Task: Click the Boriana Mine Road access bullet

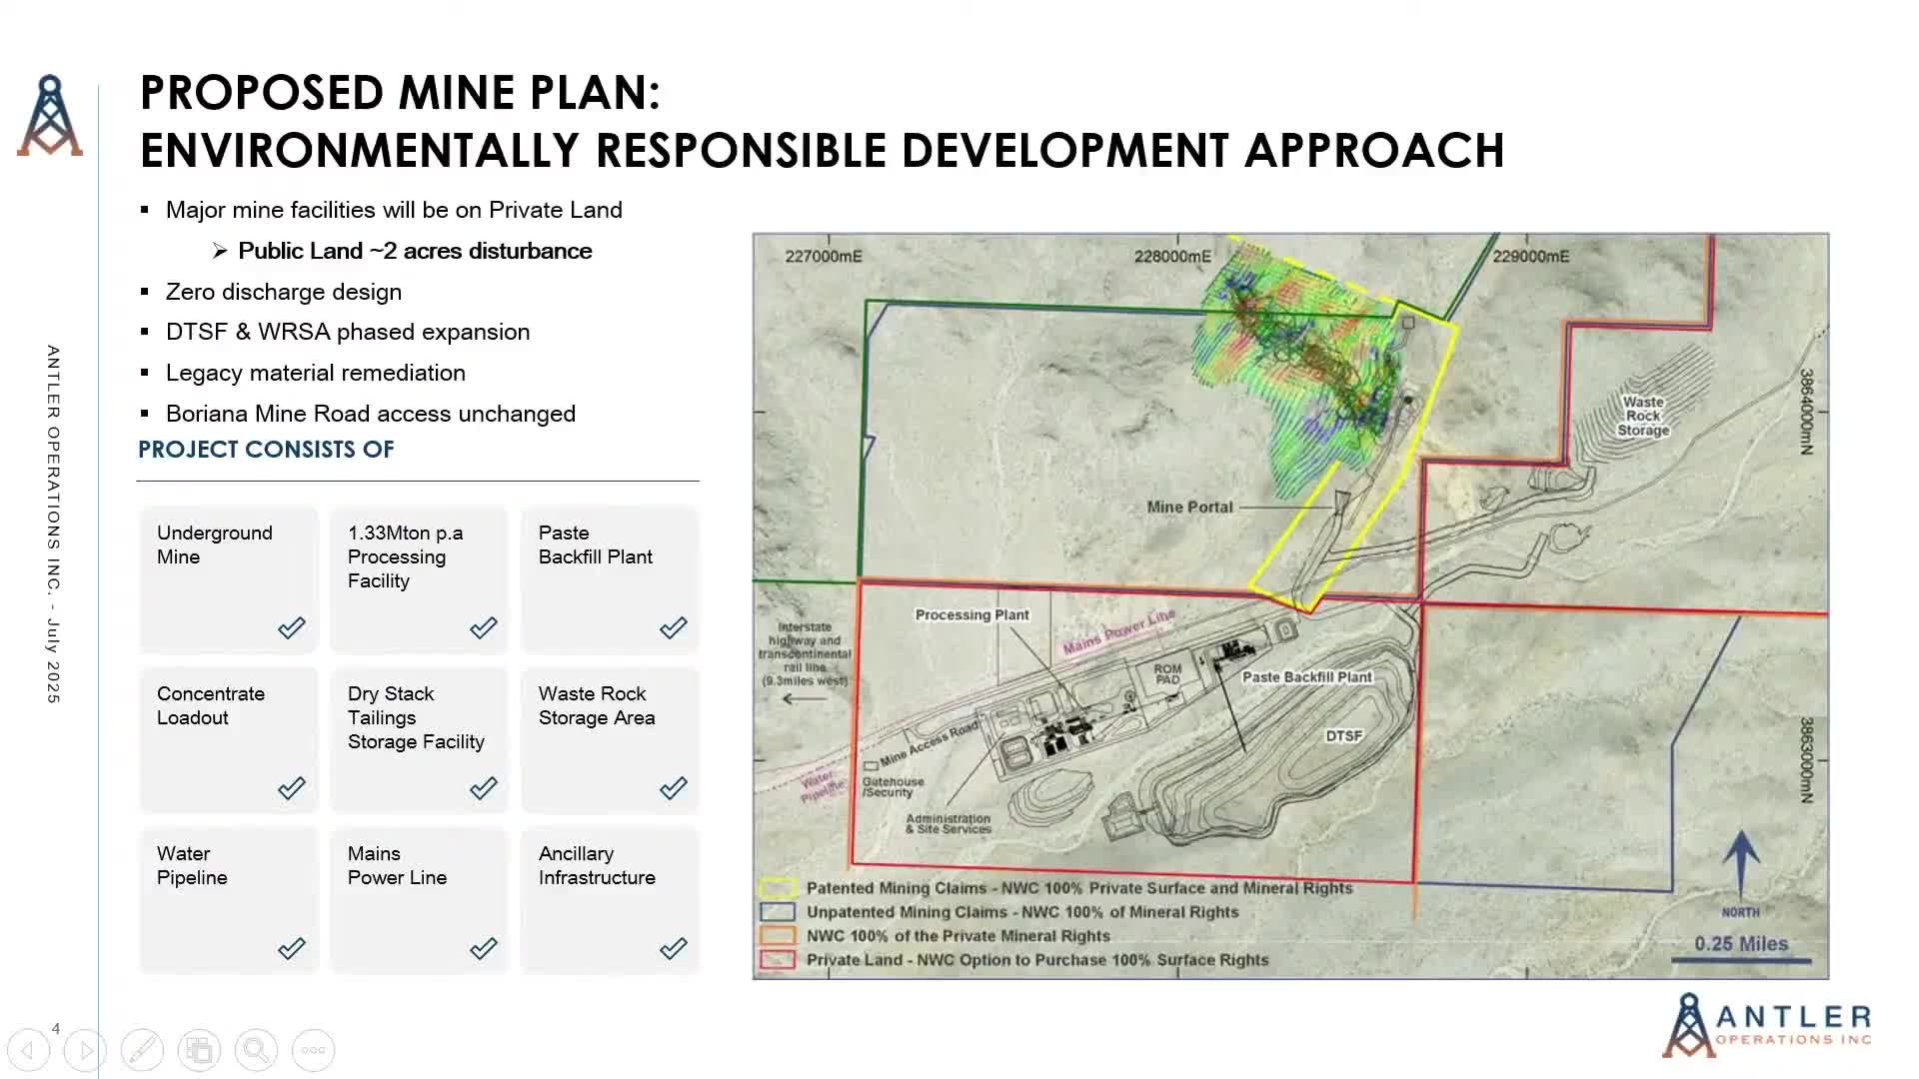Action: click(x=371, y=414)
